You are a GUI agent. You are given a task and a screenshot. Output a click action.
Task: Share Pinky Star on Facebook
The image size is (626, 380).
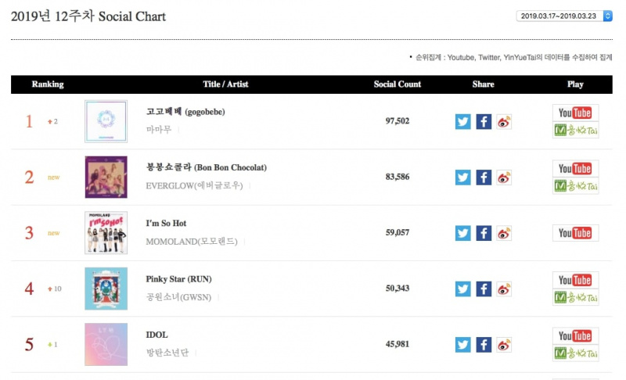[484, 289]
